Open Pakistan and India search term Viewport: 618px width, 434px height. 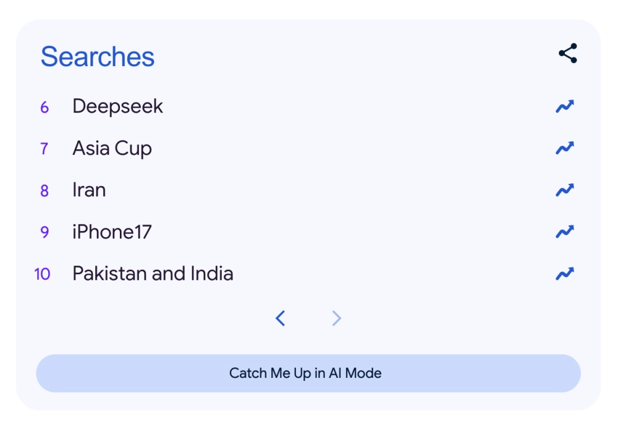pyautogui.click(x=153, y=273)
